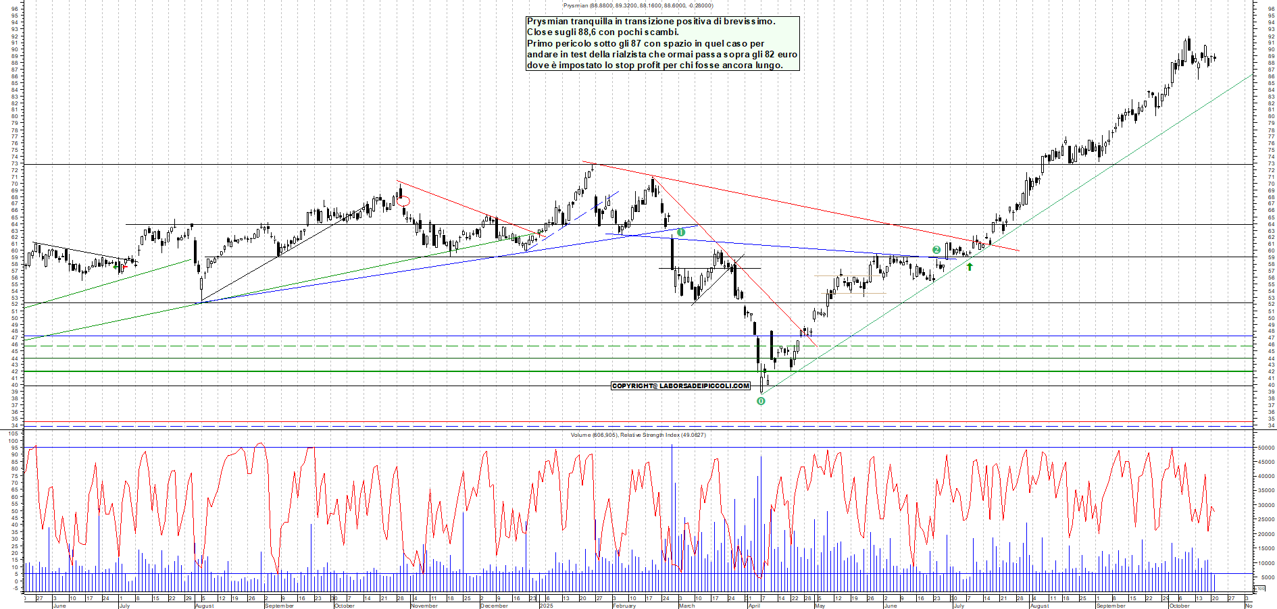The width and height of the screenshot is (1277, 609).
Task: Click the green circle marker labeled 1
Action: pos(681,232)
